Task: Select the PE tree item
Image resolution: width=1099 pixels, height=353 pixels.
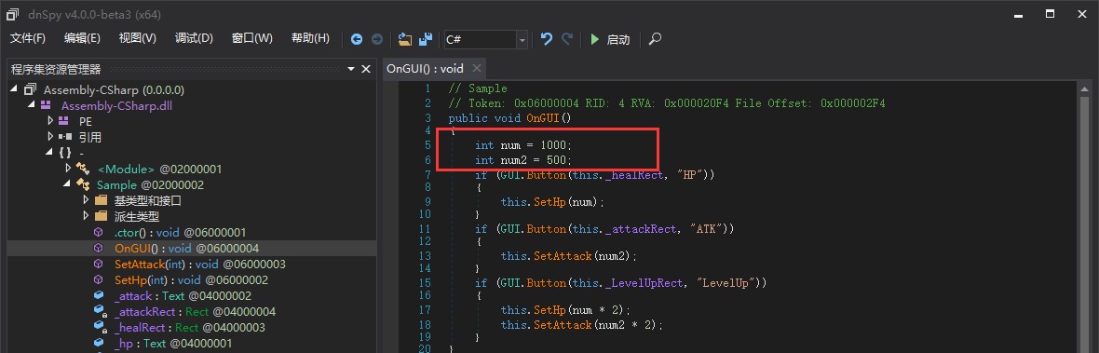Action: [x=86, y=122]
